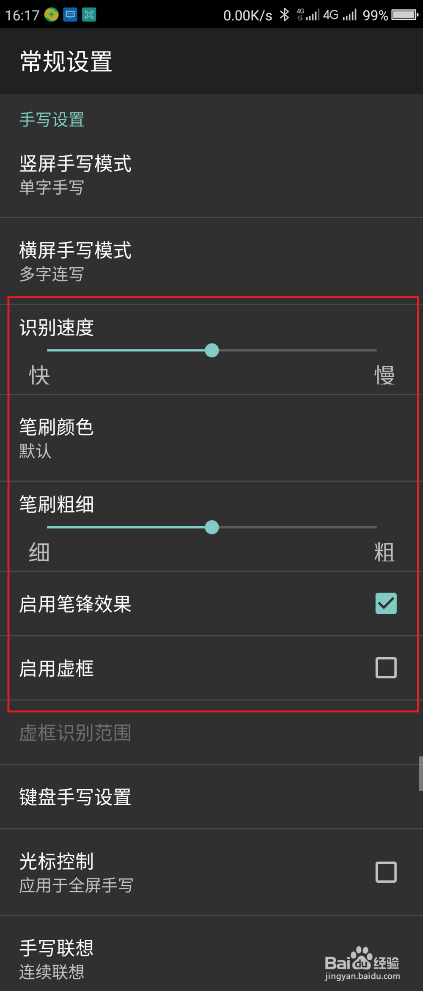The image size is (423, 991).
Task: Tap the yellow circular notification icon
Action: pyautogui.click(x=50, y=15)
